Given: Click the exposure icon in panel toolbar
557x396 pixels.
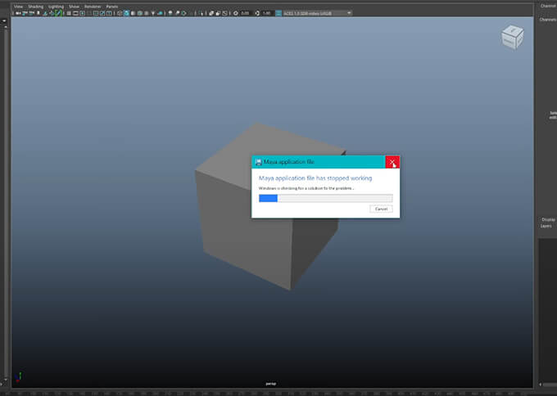Looking at the screenshot, I should [234, 13].
